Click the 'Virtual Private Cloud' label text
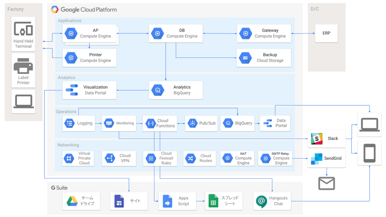This screenshot has height=217, width=386. pyautogui.click(x=84, y=158)
